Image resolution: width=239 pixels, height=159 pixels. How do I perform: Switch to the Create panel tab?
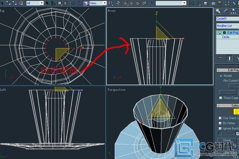[x=218, y=11]
